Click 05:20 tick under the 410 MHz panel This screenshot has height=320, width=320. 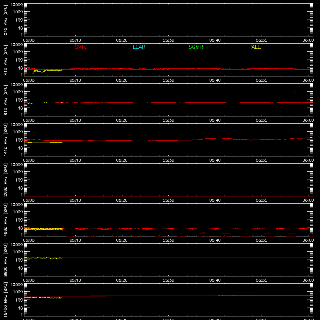[x=122, y=80]
